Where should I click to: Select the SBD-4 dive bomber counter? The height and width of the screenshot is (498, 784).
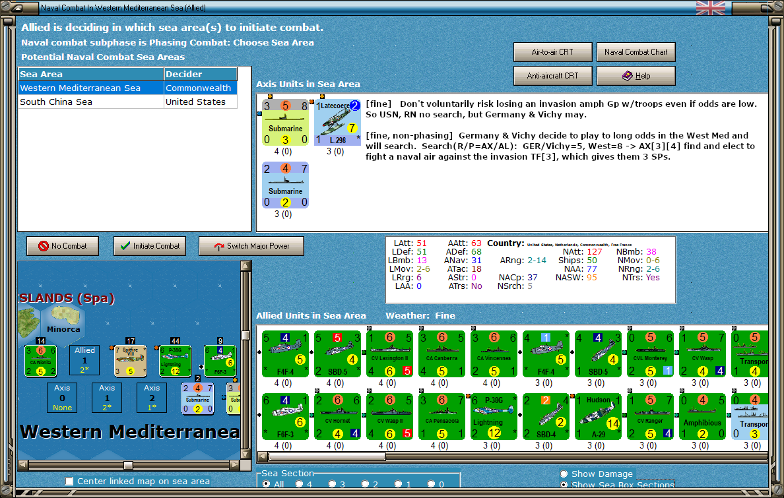546,416
